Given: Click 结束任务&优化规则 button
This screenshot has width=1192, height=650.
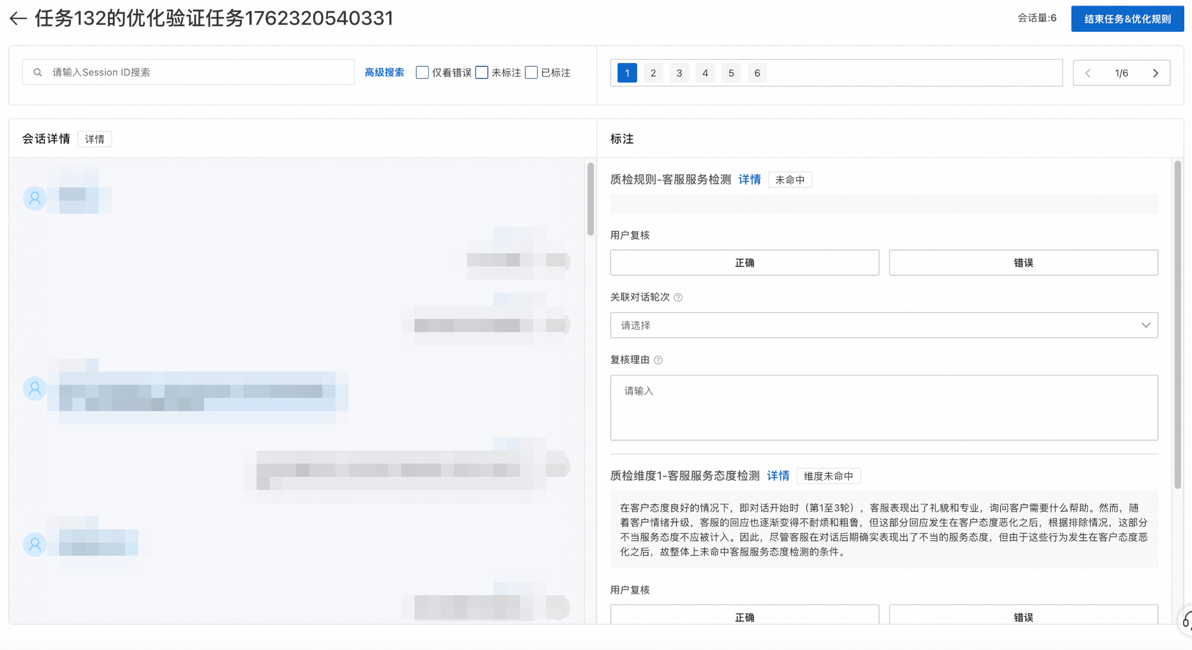Looking at the screenshot, I should [x=1127, y=19].
